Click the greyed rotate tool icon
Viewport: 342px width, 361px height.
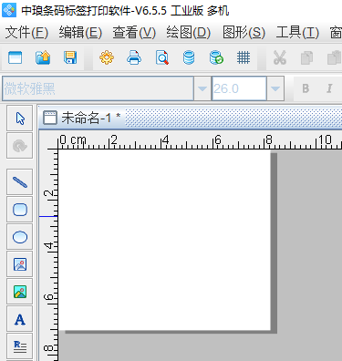click(20, 146)
